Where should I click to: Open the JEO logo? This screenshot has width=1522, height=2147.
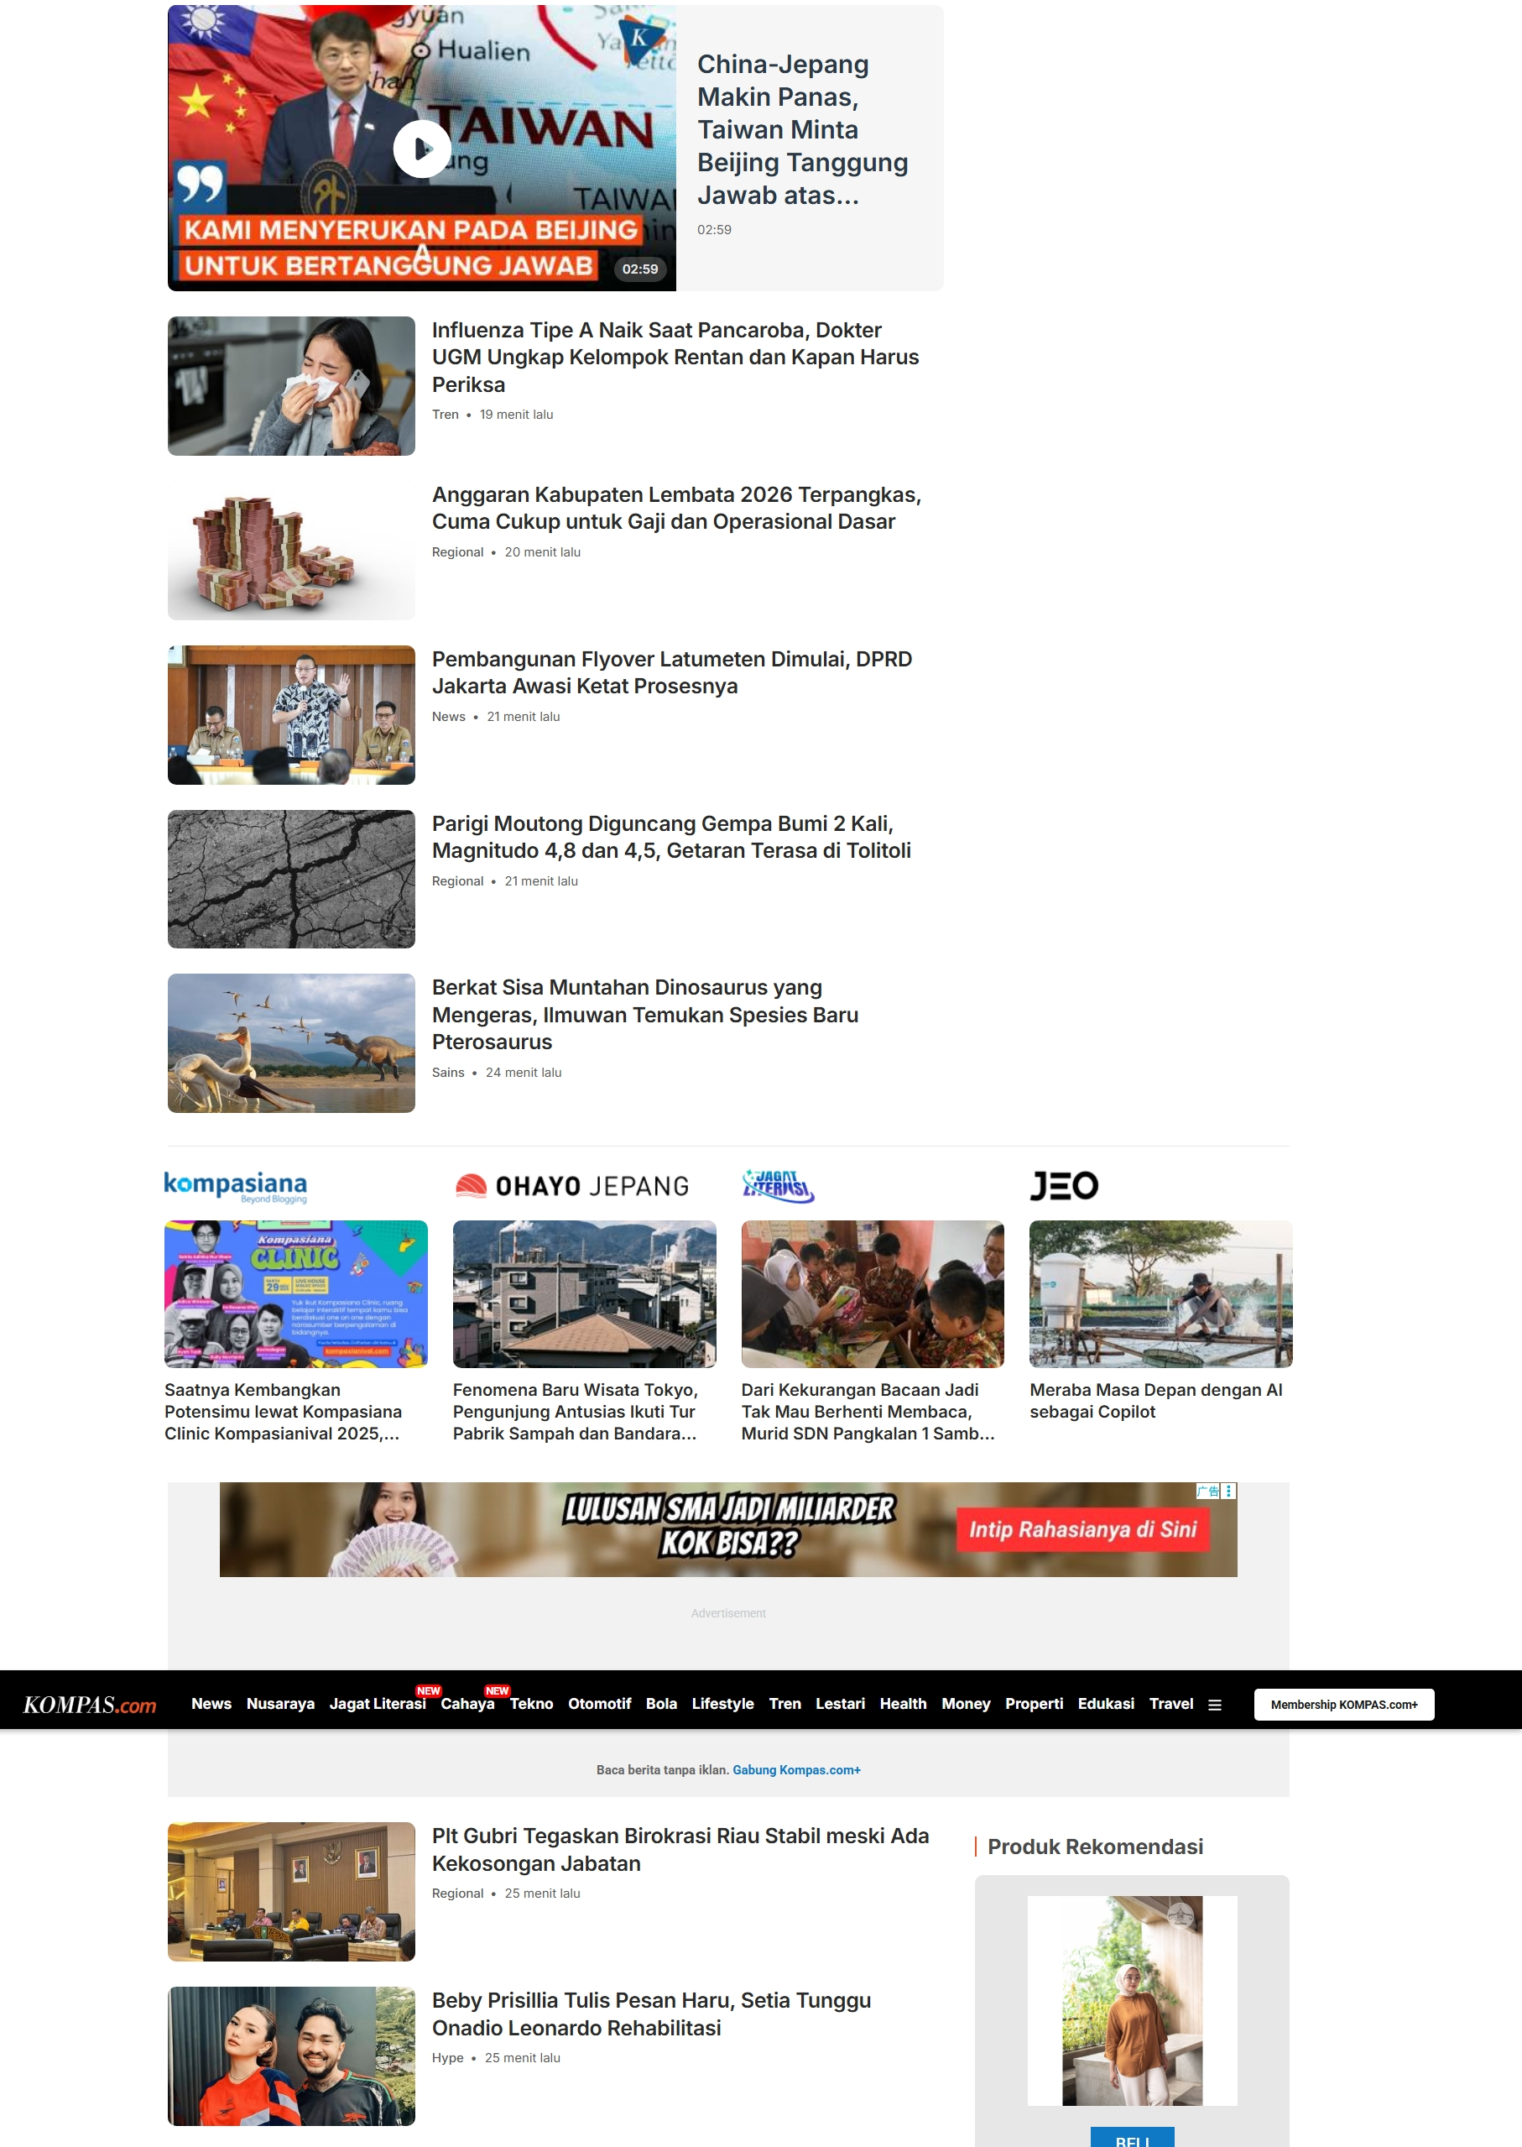coord(1064,1186)
